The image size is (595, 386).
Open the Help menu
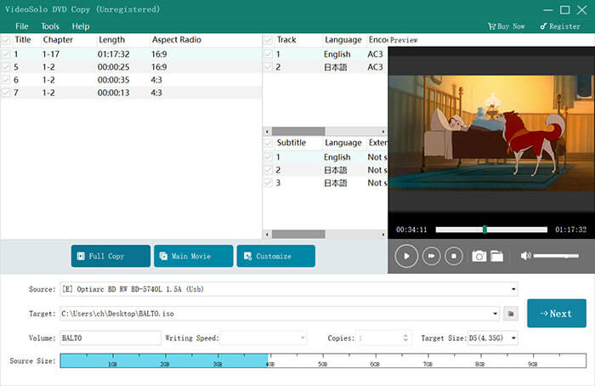pos(81,26)
